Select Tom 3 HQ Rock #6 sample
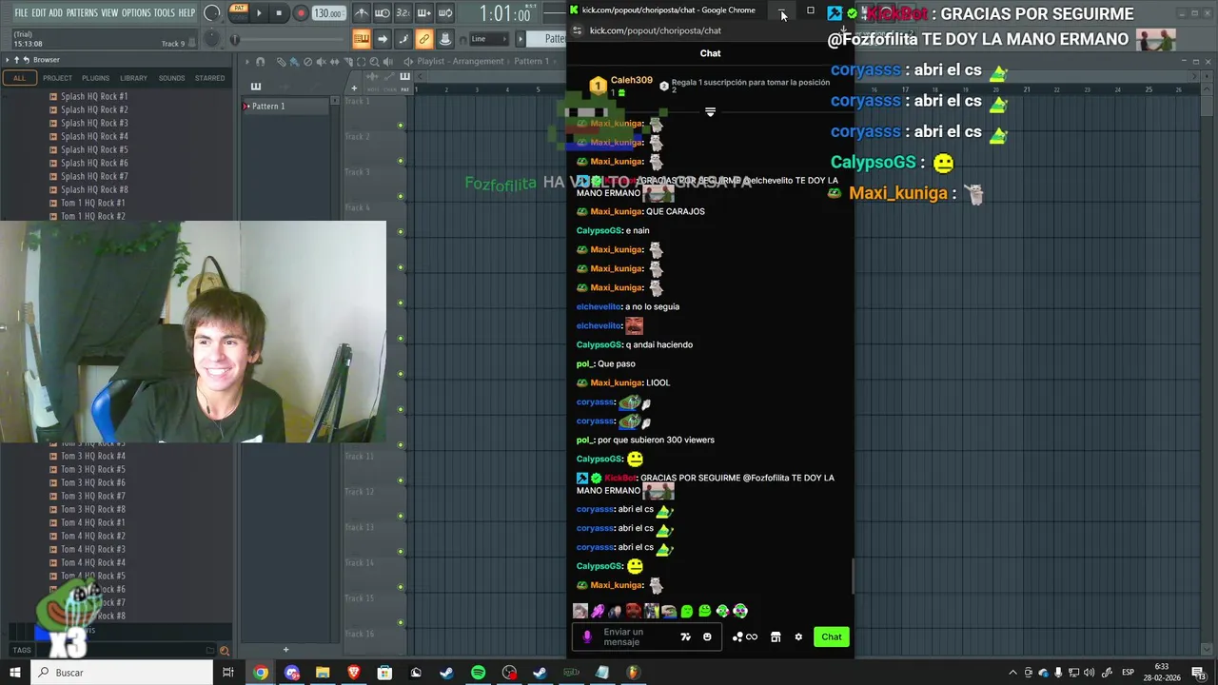This screenshot has width=1218, height=685. tap(92, 482)
